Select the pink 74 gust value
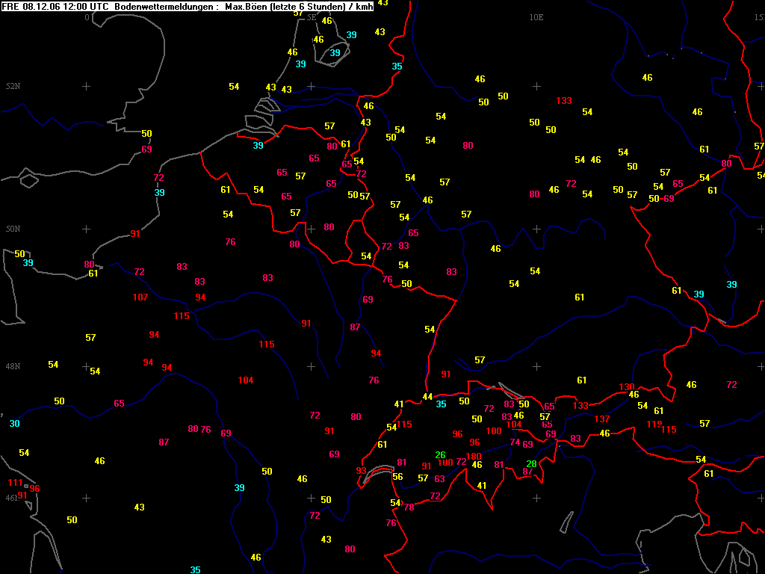765x574 pixels. click(515, 442)
